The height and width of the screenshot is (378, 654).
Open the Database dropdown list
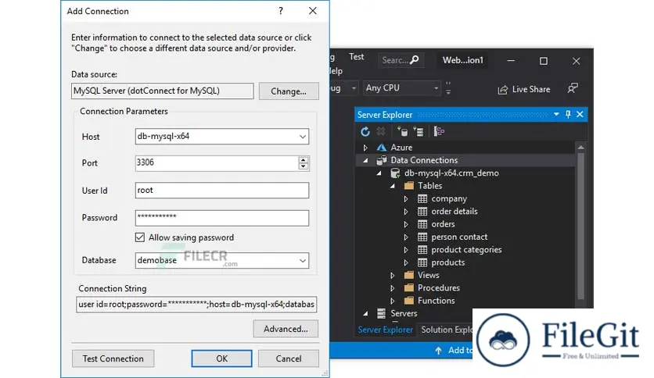(x=303, y=261)
